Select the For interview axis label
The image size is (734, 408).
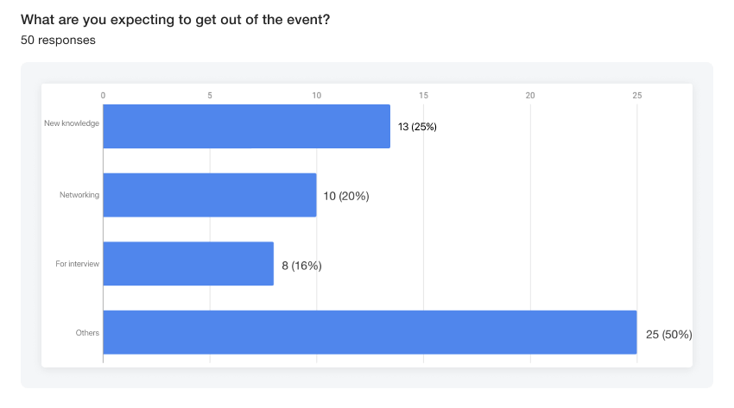tap(77, 263)
